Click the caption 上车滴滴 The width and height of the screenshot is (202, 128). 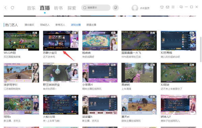[x=126, y=89]
